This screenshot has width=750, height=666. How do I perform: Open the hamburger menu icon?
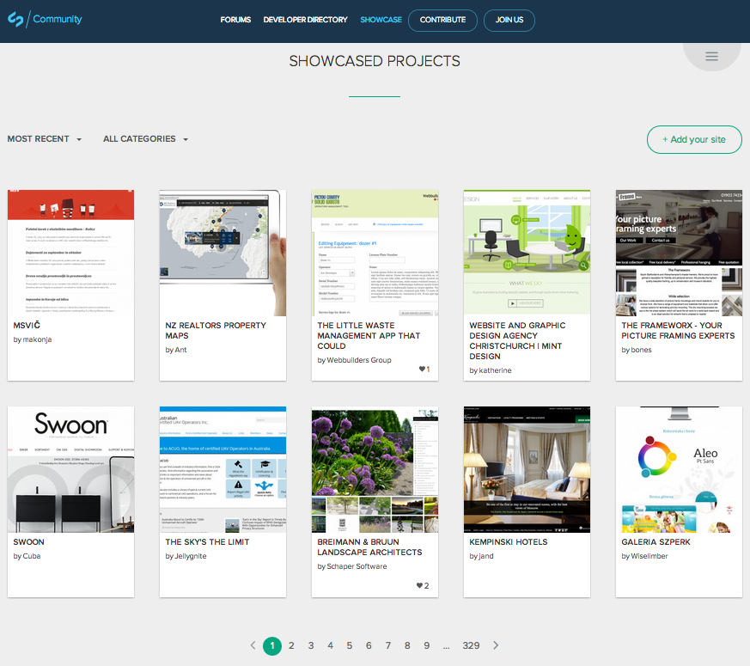pos(711,57)
